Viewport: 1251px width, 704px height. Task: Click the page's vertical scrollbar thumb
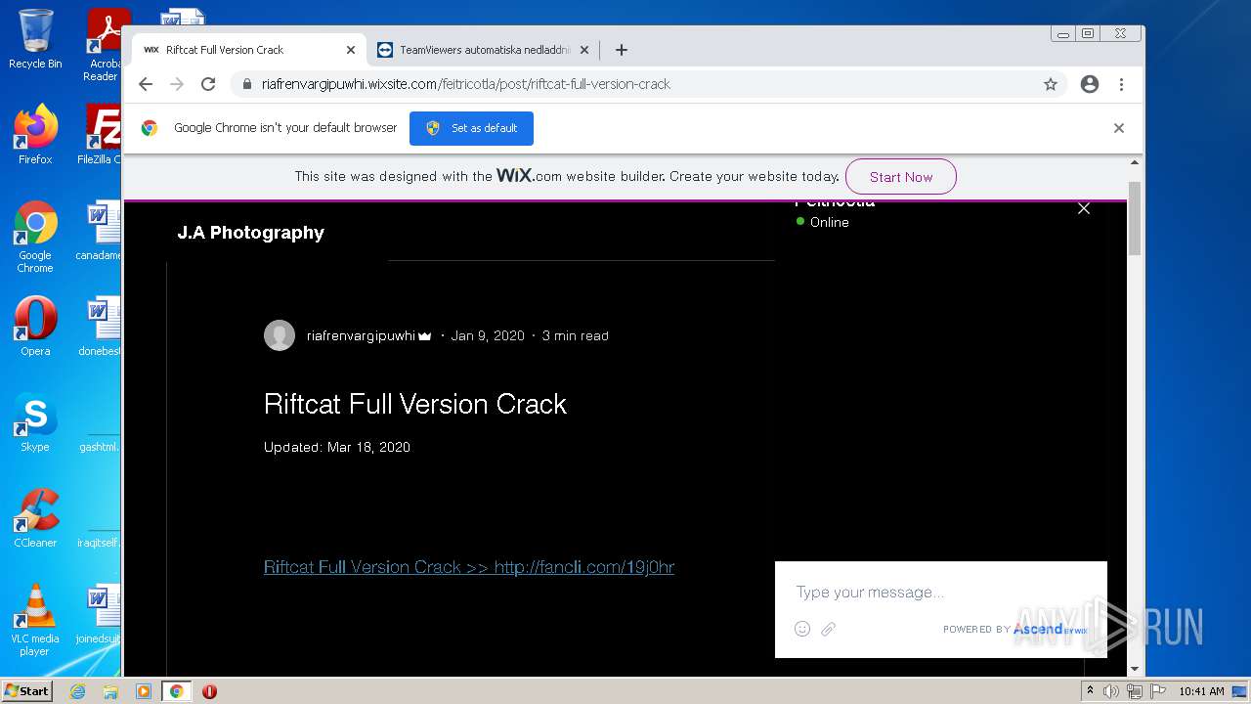1135,218
